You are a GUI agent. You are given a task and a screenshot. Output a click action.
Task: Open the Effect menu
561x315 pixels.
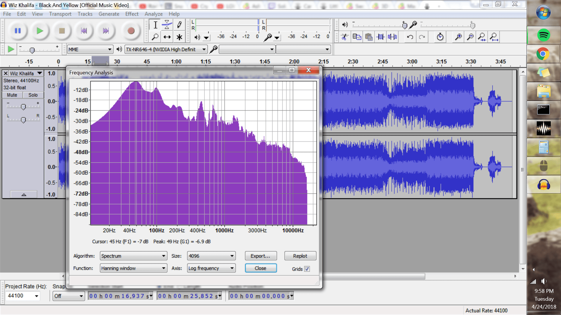132,14
